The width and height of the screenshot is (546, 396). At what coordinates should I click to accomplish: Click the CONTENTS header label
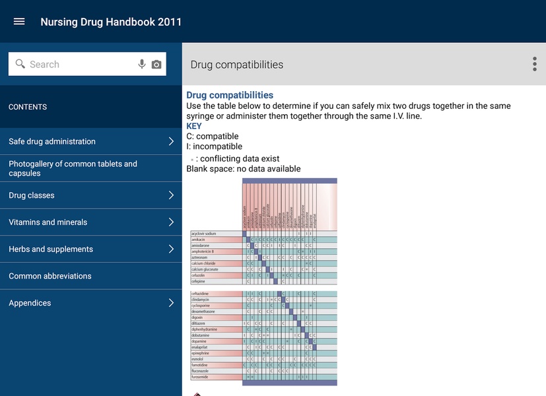pos(28,107)
